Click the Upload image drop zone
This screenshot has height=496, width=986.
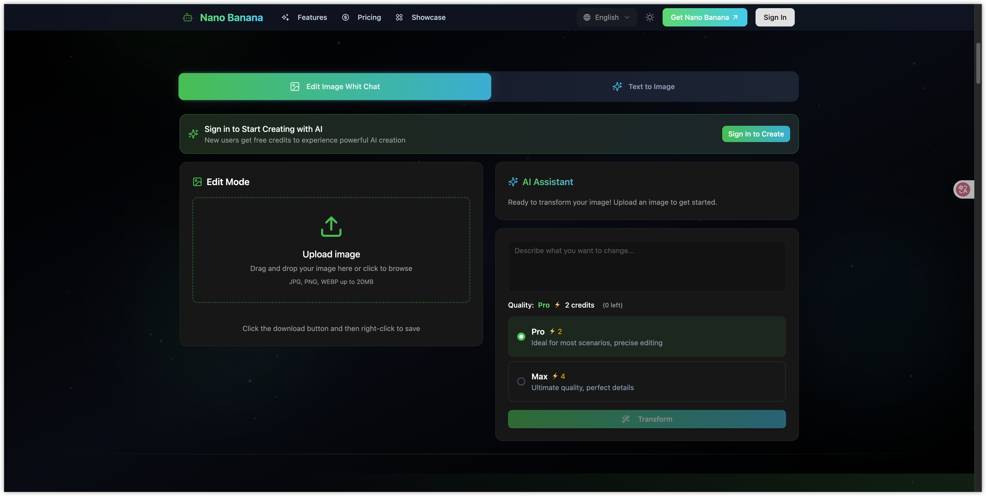click(331, 250)
